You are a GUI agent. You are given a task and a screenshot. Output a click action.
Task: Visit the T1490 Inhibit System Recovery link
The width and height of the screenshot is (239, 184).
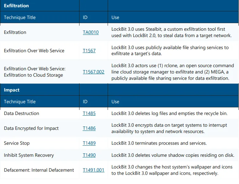click(x=89, y=155)
